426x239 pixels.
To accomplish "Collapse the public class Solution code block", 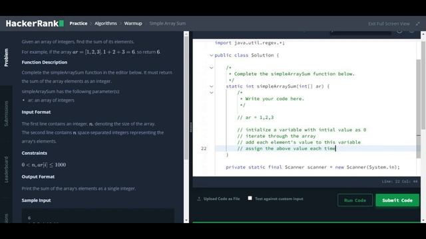I will coord(212,55).
